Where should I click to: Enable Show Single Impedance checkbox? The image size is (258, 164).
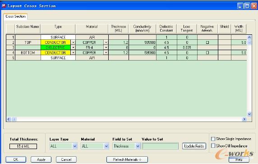(213, 139)
